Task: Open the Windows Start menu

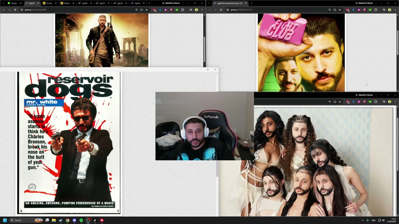Action: point(5,220)
